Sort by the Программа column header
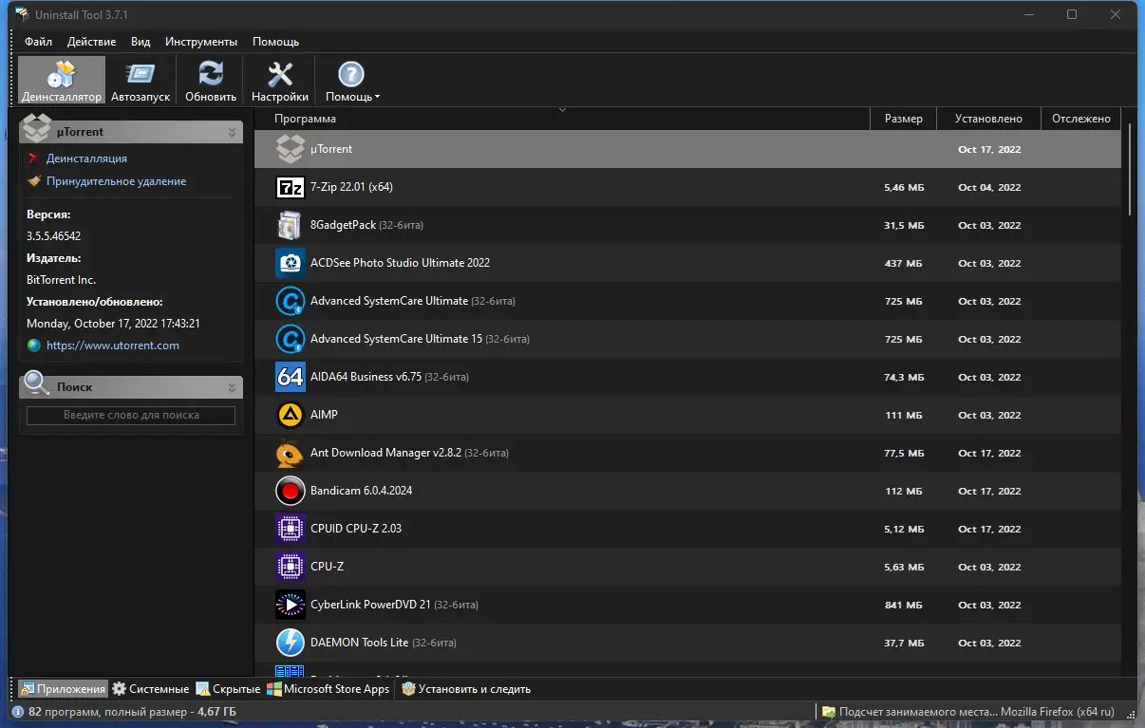1145x728 pixels. point(562,119)
